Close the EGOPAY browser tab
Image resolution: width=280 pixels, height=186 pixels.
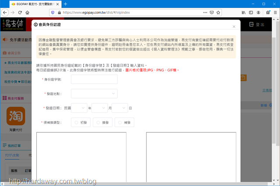tap(57, 4)
